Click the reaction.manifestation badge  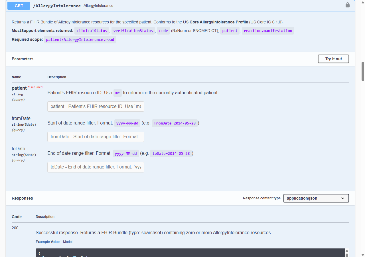pos(268,31)
